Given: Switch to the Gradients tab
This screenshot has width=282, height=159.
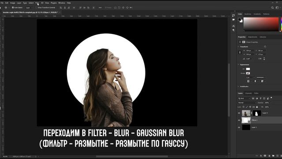Looking at the screenshot, I should 257,14.
